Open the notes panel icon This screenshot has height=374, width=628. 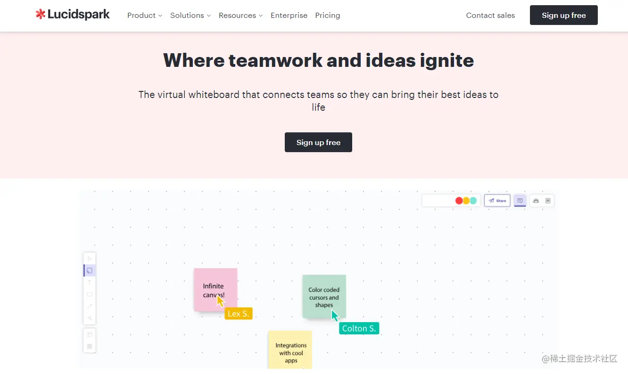coord(548,201)
